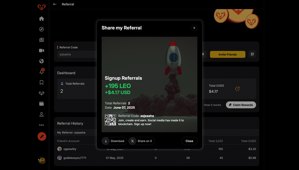Click the Claim Rewards button

point(241,105)
